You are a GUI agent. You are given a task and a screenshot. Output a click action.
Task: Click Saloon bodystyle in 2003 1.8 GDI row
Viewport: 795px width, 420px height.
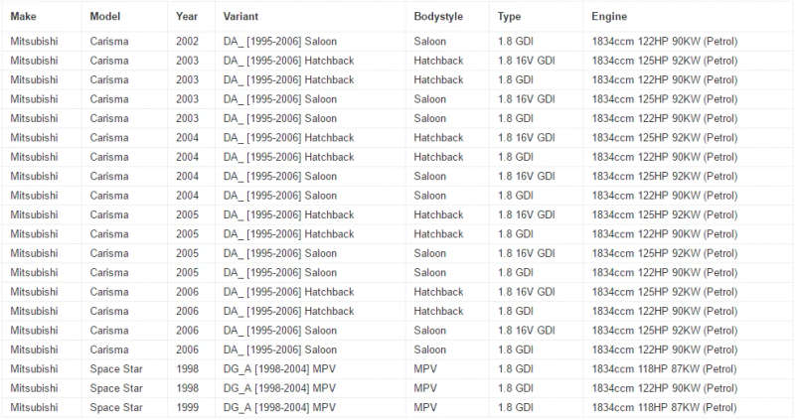pyautogui.click(x=430, y=118)
